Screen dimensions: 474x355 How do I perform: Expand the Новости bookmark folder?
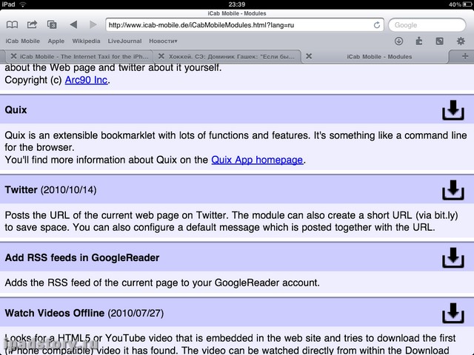coord(163,41)
